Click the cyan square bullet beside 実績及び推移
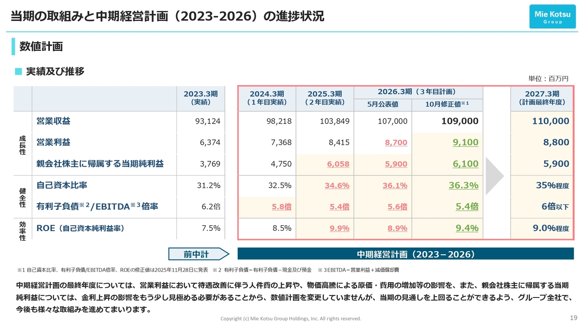The image size is (582, 327). point(18,71)
